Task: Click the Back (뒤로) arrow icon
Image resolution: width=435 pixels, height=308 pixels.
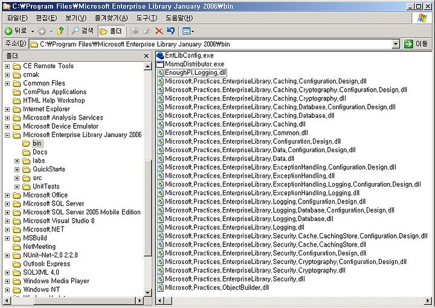Action: click(8, 31)
